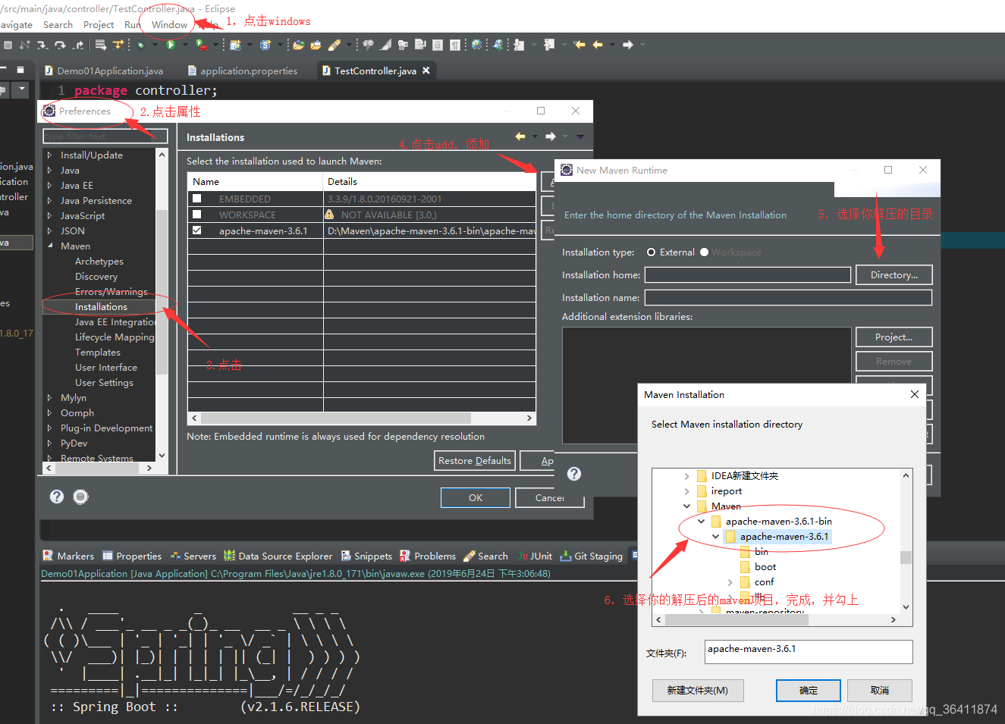Click the Back navigation arrow in the Eclipse toolbar
Screen dimensions: 1005x724
click(x=598, y=45)
